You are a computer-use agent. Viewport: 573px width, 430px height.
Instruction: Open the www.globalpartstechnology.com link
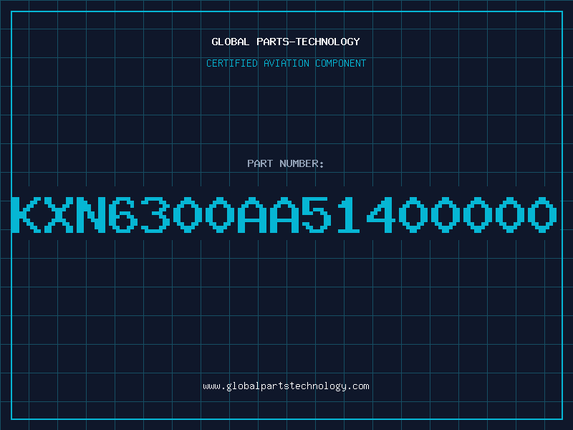[x=286, y=386]
